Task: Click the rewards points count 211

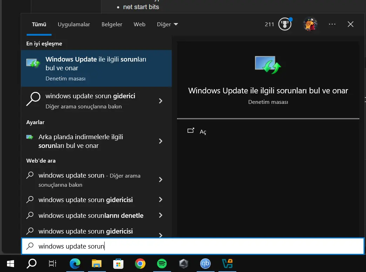Action: tap(269, 24)
